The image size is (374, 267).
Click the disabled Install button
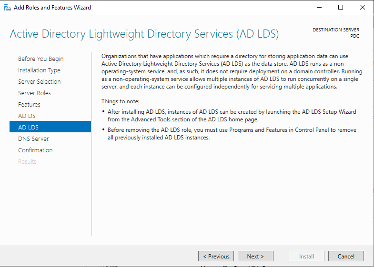click(306, 256)
